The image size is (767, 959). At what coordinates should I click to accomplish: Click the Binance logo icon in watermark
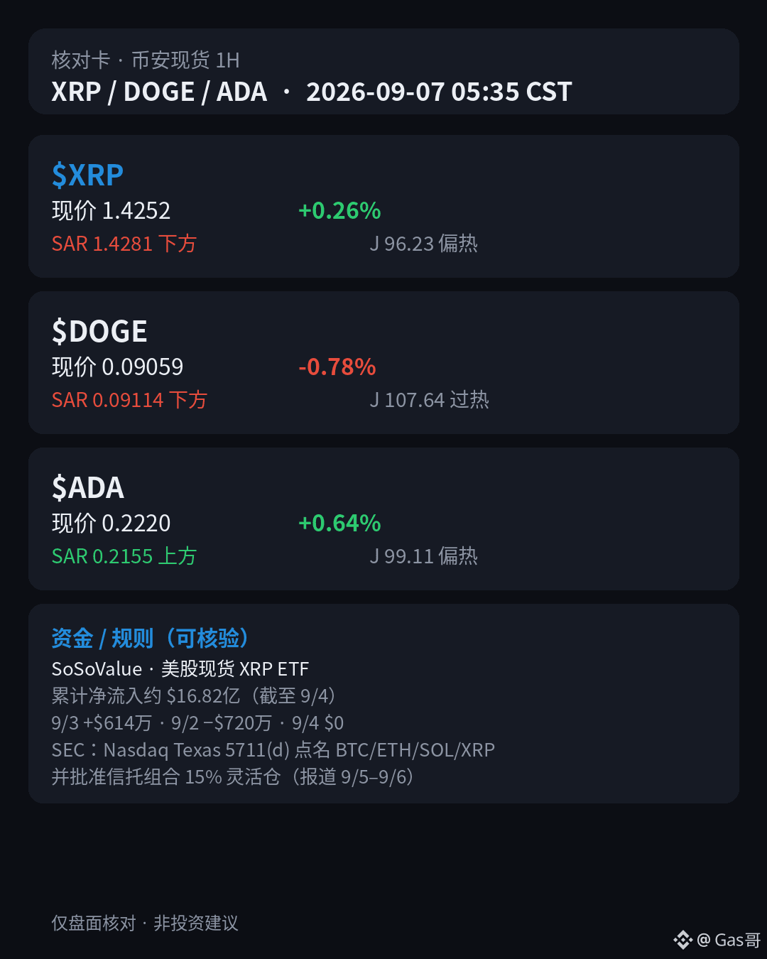click(682, 940)
